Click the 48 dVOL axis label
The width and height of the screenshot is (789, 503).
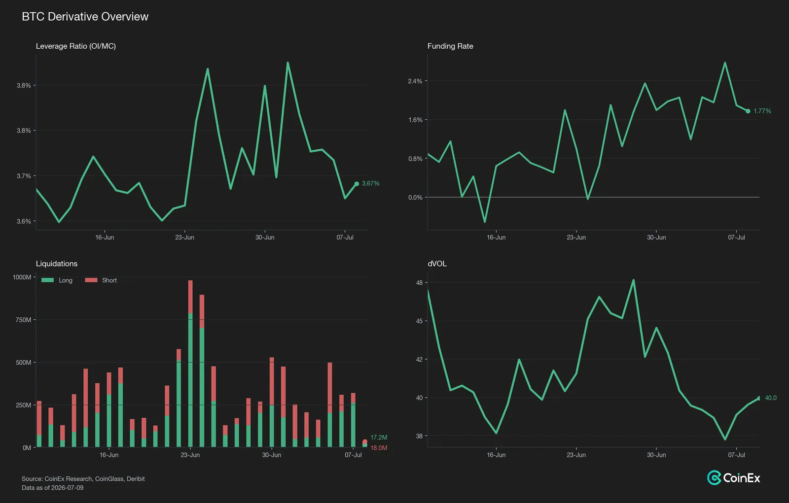419,283
